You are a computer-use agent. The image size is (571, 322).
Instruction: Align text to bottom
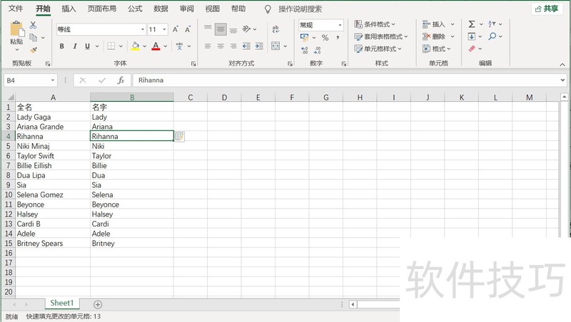tap(233, 31)
